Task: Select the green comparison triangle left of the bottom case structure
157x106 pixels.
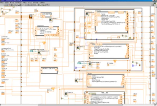Action: pyautogui.click(x=62, y=99)
